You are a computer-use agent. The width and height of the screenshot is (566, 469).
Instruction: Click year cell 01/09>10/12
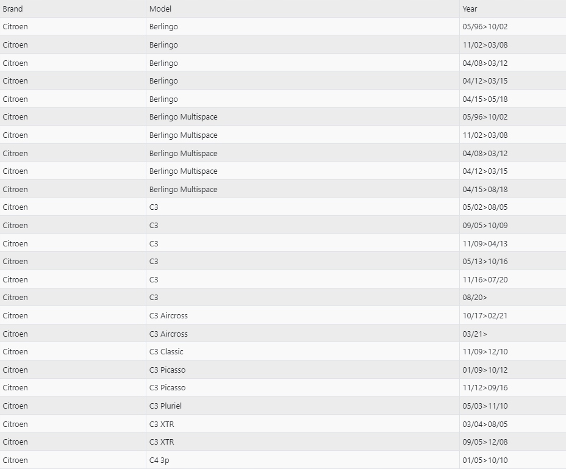[485, 370]
